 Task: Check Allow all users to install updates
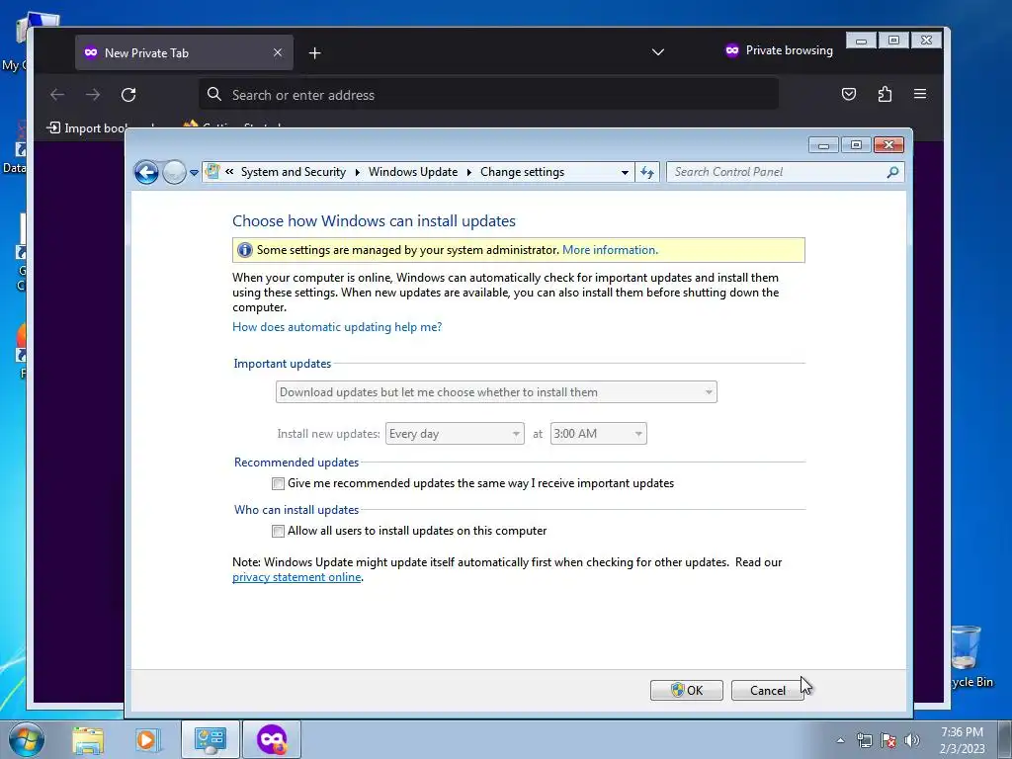tap(278, 531)
